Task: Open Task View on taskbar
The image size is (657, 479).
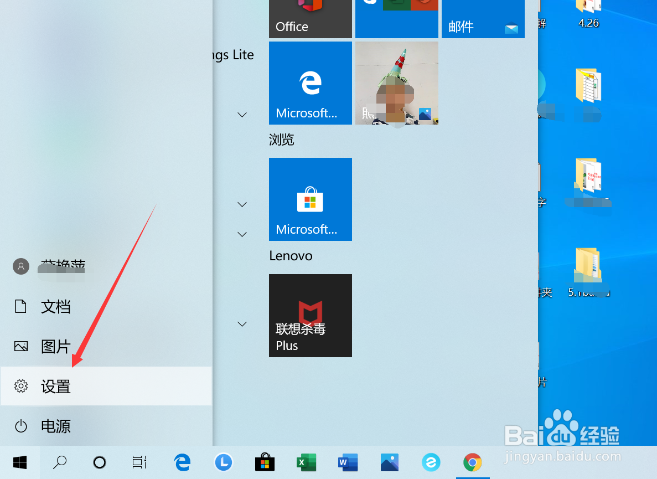Action: [139, 462]
